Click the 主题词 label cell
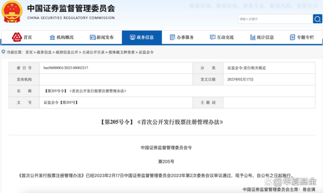The image size is (323, 193). coord(208,103)
